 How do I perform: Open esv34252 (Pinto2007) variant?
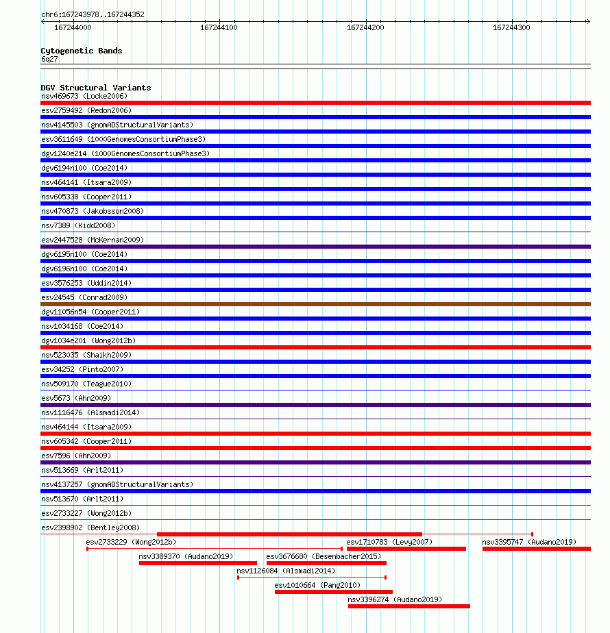point(82,369)
